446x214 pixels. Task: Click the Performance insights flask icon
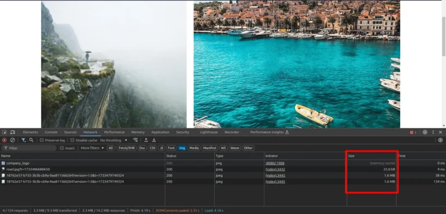point(287,132)
